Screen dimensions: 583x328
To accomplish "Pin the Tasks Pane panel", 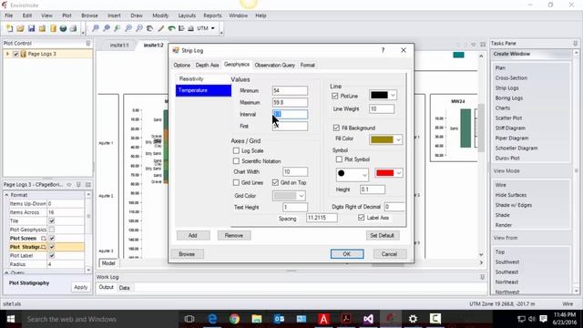I will [x=575, y=44].
